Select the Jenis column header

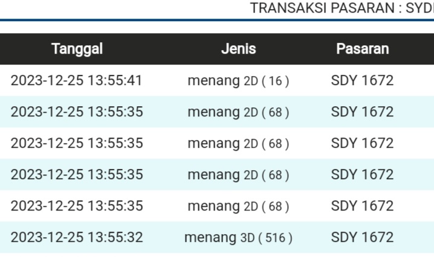point(238,49)
